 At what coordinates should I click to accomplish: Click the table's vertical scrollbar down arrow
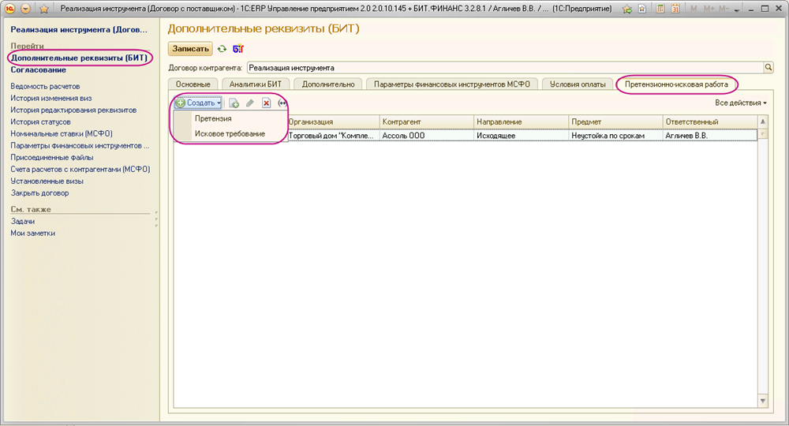point(762,402)
